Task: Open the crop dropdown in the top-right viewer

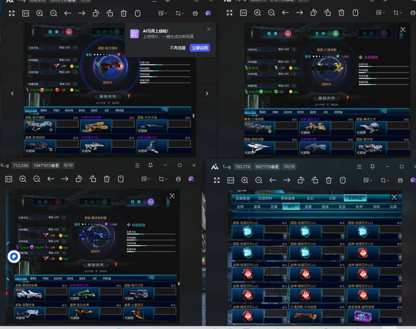Action: click(x=397, y=13)
